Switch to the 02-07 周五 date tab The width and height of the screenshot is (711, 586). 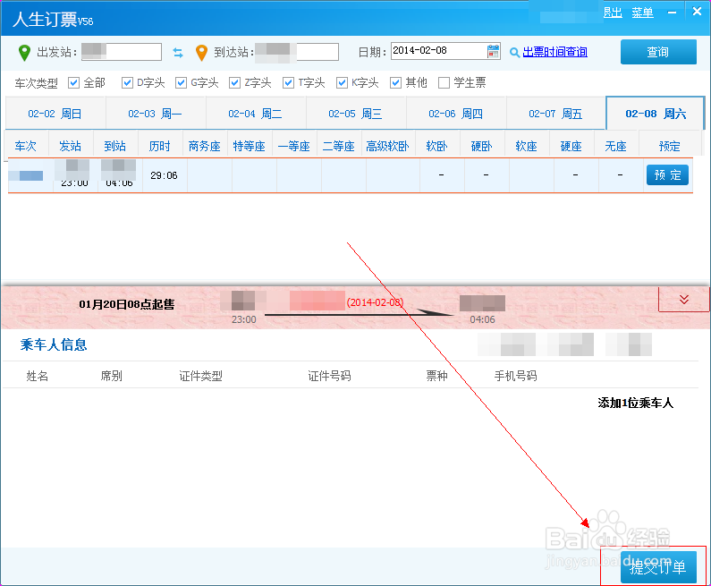coord(556,114)
